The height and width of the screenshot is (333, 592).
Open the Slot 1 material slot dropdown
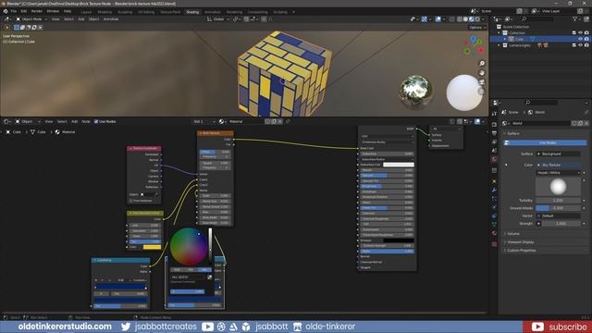(203, 121)
